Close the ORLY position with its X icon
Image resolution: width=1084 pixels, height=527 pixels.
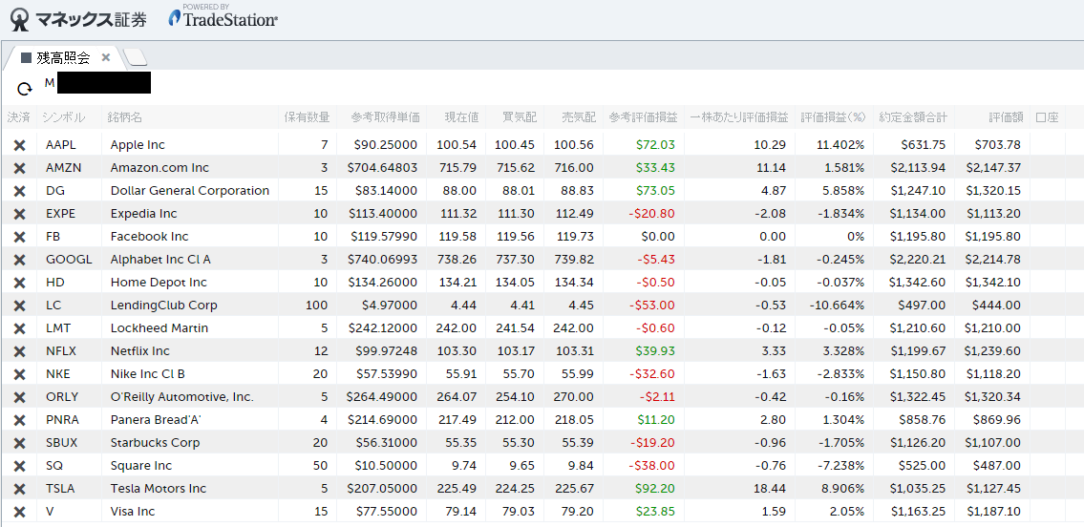coord(20,396)
